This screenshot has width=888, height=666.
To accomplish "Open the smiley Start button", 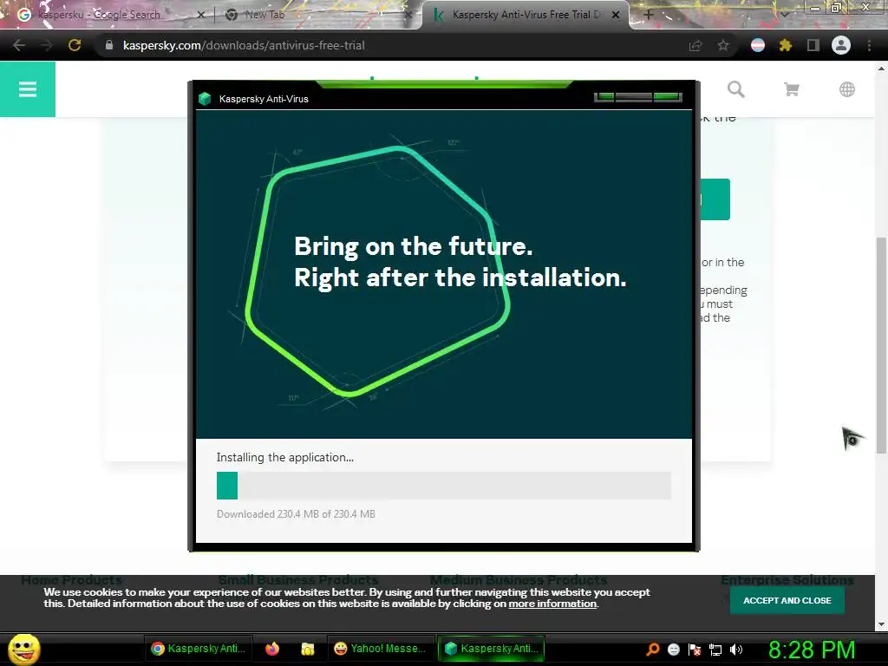I will coord(23,649).
